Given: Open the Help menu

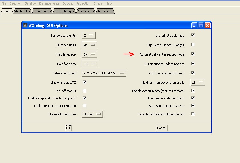Looking at the screenshot, I should (108, 3).
